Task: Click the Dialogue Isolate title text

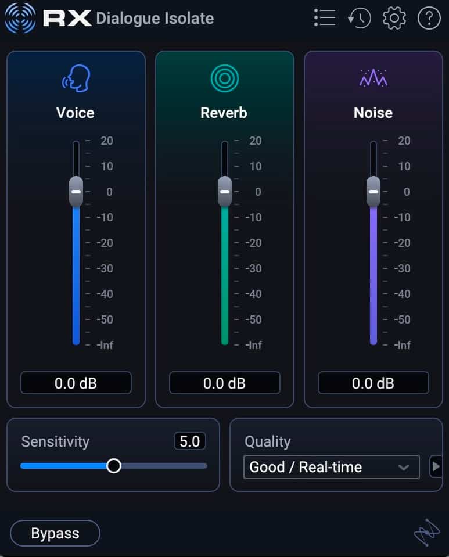Action: [155, 19]
